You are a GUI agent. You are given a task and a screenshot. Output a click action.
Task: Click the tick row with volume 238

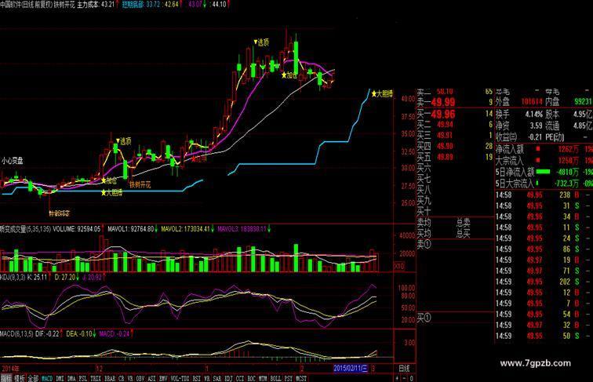(544, 195)
